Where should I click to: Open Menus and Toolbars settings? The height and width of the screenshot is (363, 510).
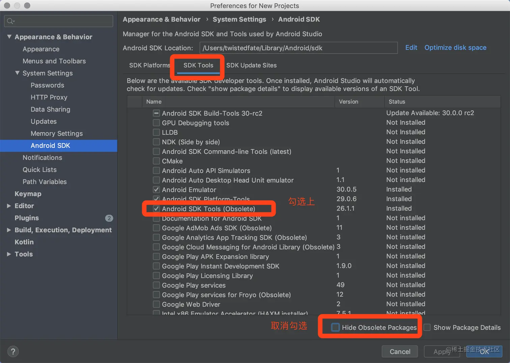click(54, 61)
